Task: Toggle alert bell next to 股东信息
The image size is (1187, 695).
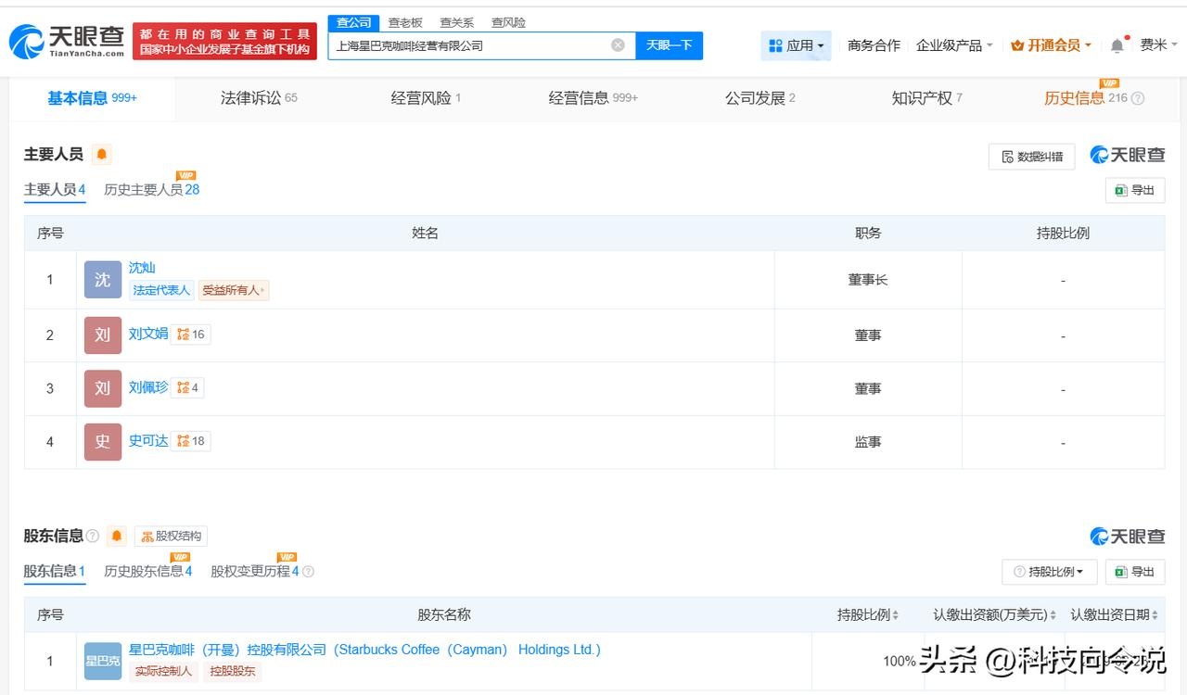Action: pyautogui.click(x=117, y=536)
